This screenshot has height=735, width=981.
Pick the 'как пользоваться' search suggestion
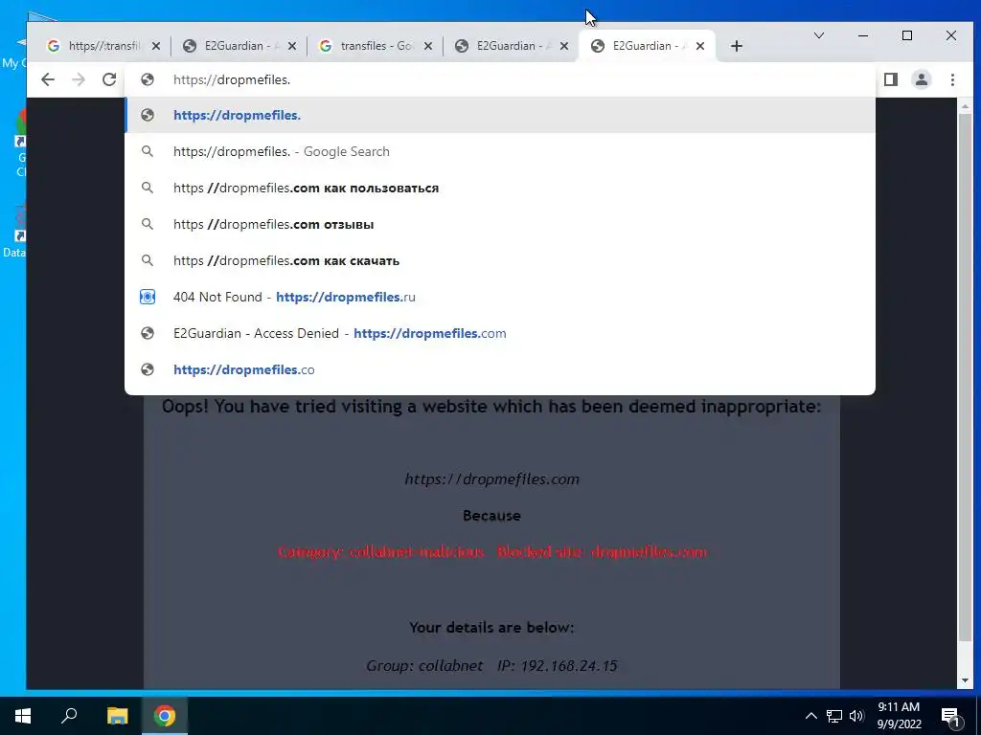pyautogui.click(x=500, y=188)
